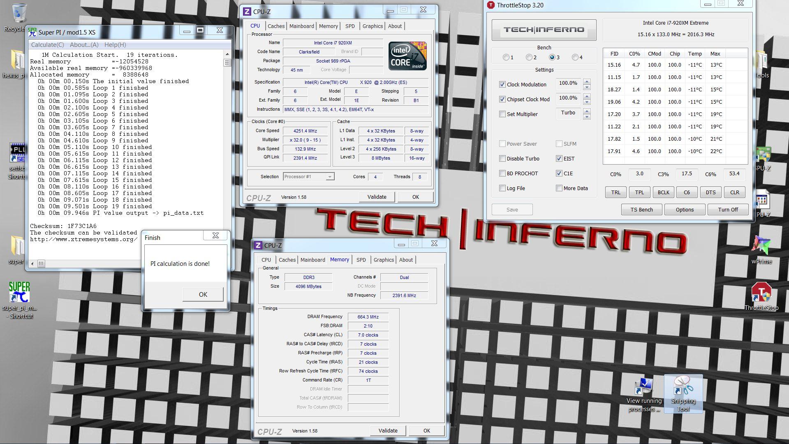Select Bench radio option 1

(x=506, y=57)
